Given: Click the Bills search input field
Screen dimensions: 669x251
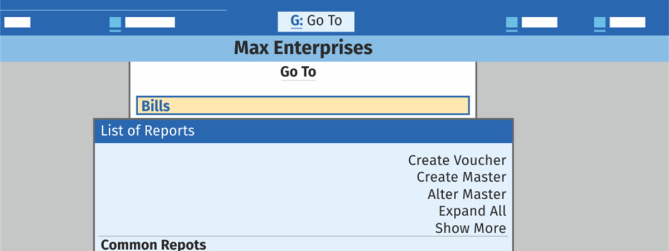Looking at the screenshot, I should click(303, 105).
